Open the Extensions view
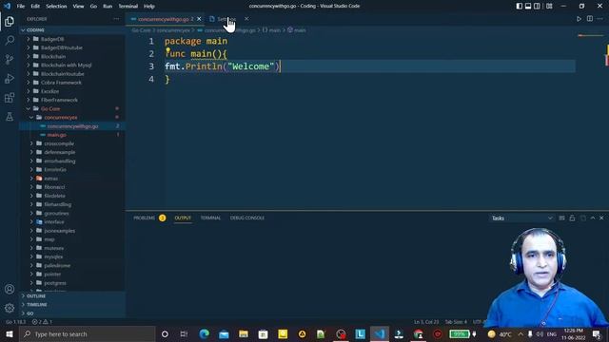Image resolution: width=609 pixels, height=342 pixels. [10, 97]
